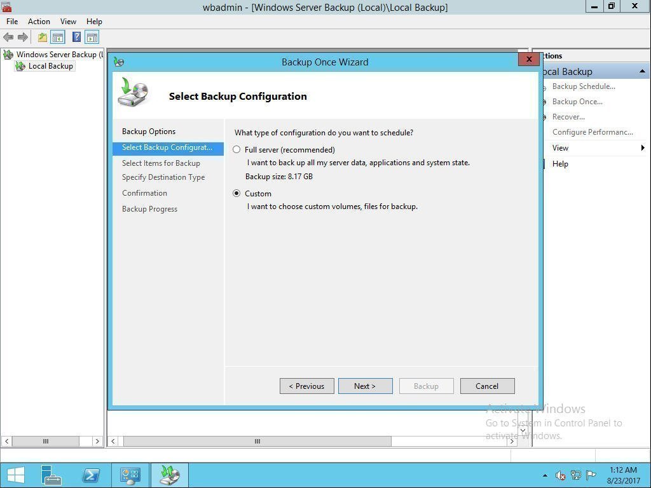This screenshot has height=488, width=651.
Task: Click the muted speaker tray icon
Action: 561,475
